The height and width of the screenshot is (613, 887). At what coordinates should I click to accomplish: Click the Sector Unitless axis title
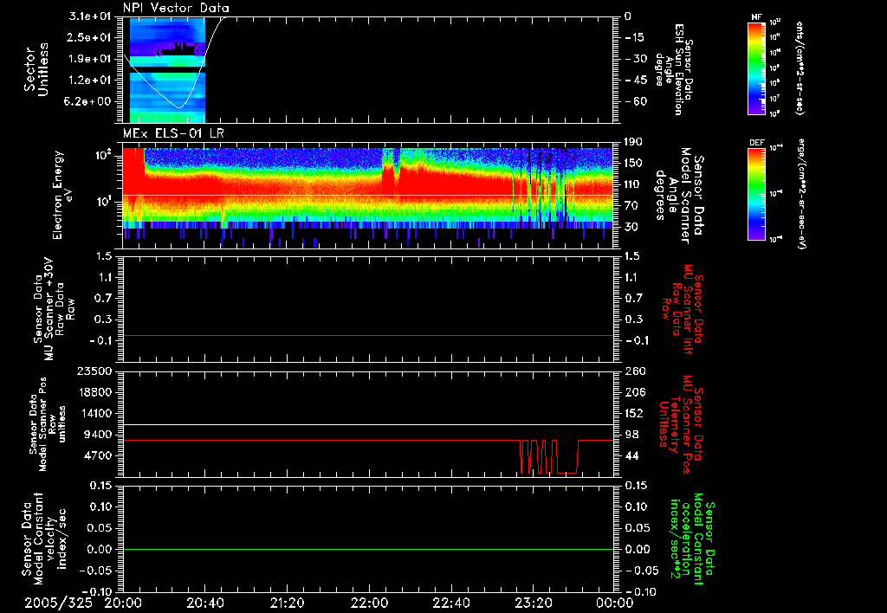36,69
